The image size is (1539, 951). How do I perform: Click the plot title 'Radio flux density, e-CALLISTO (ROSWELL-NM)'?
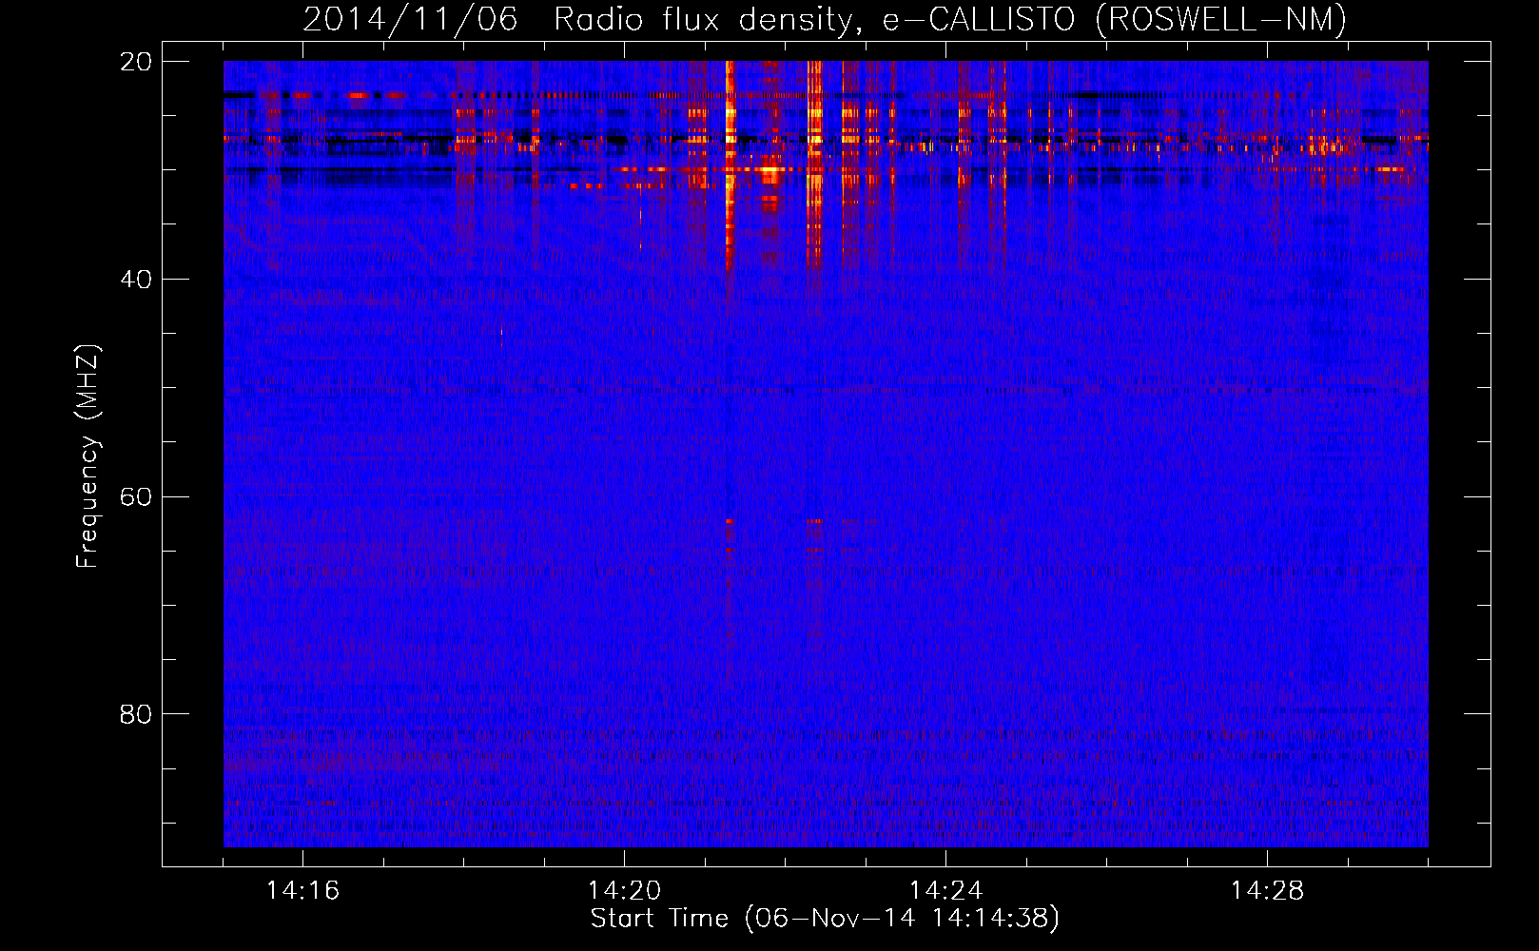pyautogui.click(x=950, y=19)
